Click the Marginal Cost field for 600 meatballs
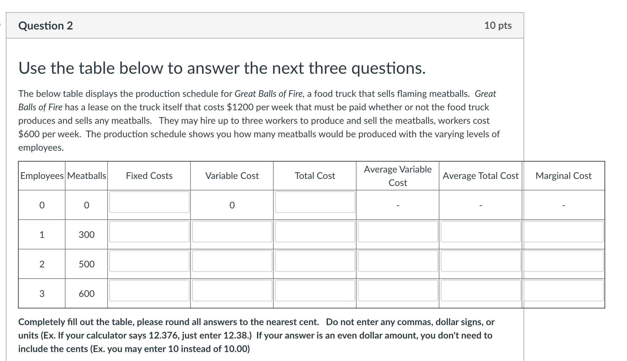Screen dimensions: 627x361 564,290
